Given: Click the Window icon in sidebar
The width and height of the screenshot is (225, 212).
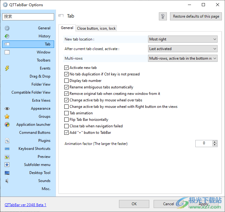Looking at the screenshot, I should pyautogui.click(x=7, y=52).
